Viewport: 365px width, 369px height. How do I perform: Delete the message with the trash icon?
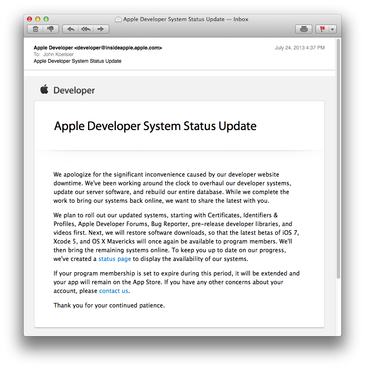click(35, 29)
